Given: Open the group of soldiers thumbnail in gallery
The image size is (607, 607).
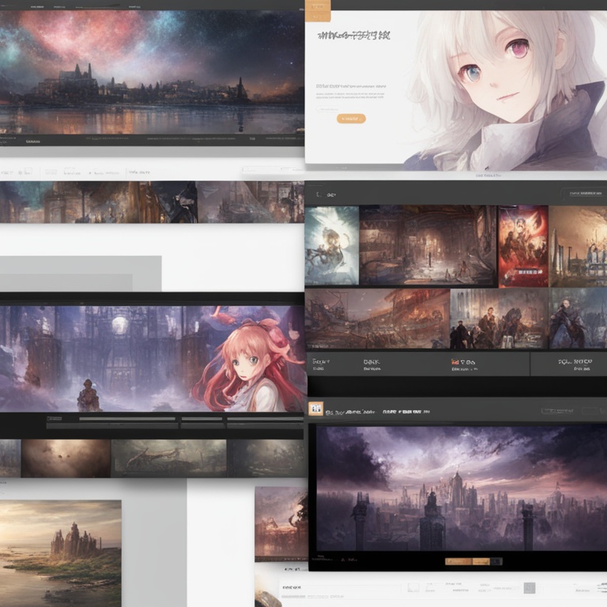Looking at the screenshot, I should tap(500, 319).
